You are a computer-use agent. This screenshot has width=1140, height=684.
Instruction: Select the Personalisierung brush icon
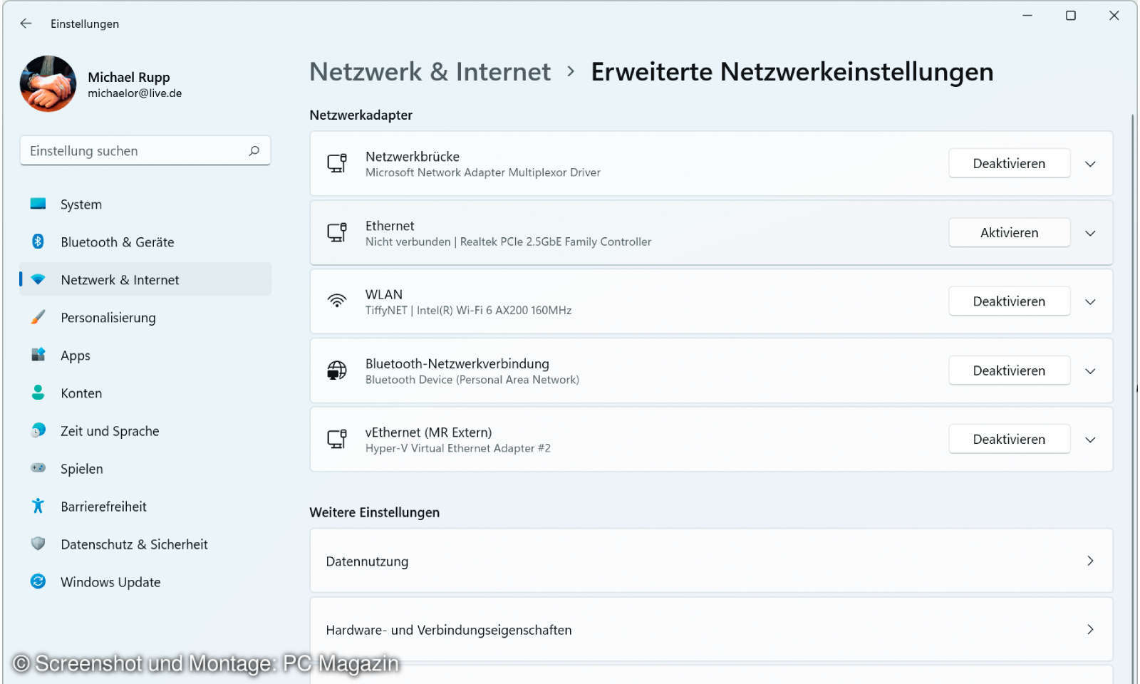pyautogui.click(x=38, y=317)
